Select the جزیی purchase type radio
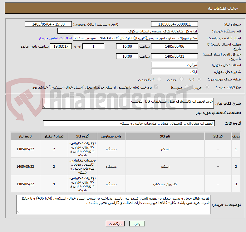246x232 pixels. [x=207, y=87]
